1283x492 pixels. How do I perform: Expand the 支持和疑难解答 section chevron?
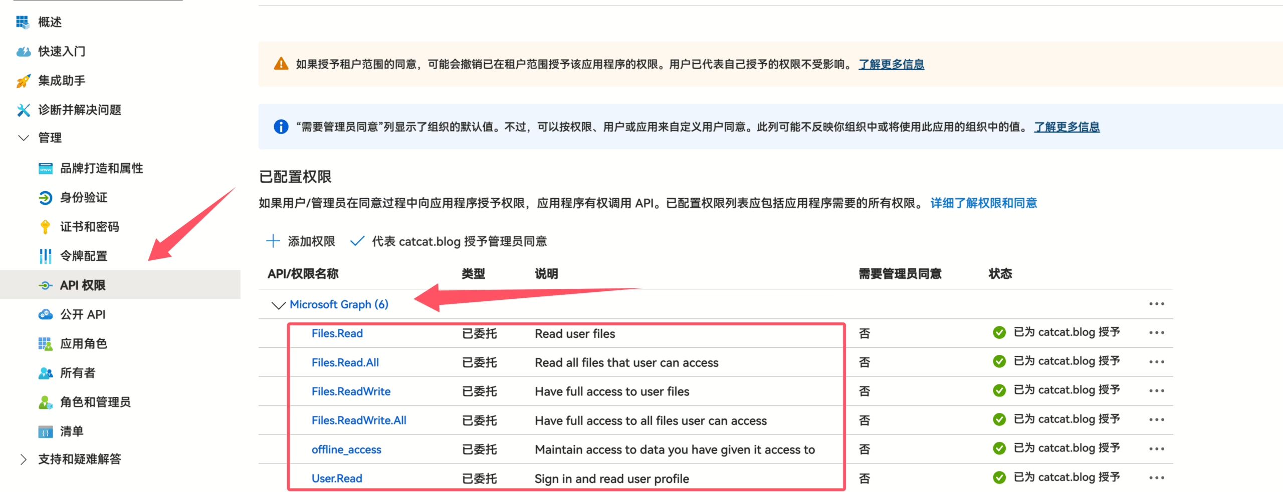pos(23,459)
